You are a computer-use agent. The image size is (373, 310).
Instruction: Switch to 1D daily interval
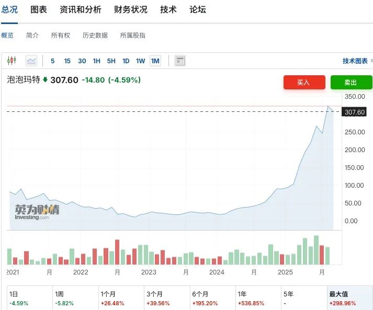tap(126, 61)
